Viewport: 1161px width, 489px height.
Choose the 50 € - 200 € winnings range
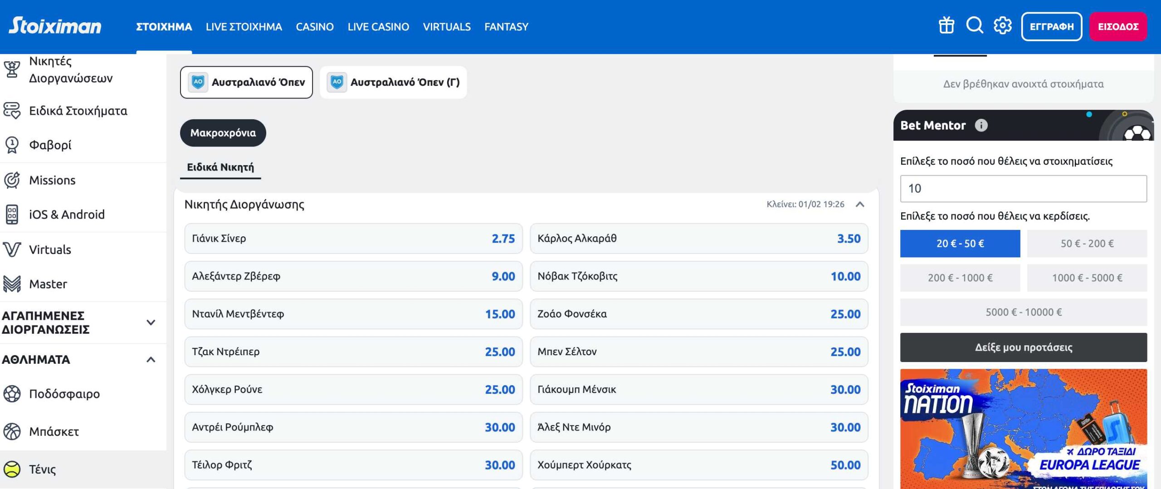click(1087, 244)
